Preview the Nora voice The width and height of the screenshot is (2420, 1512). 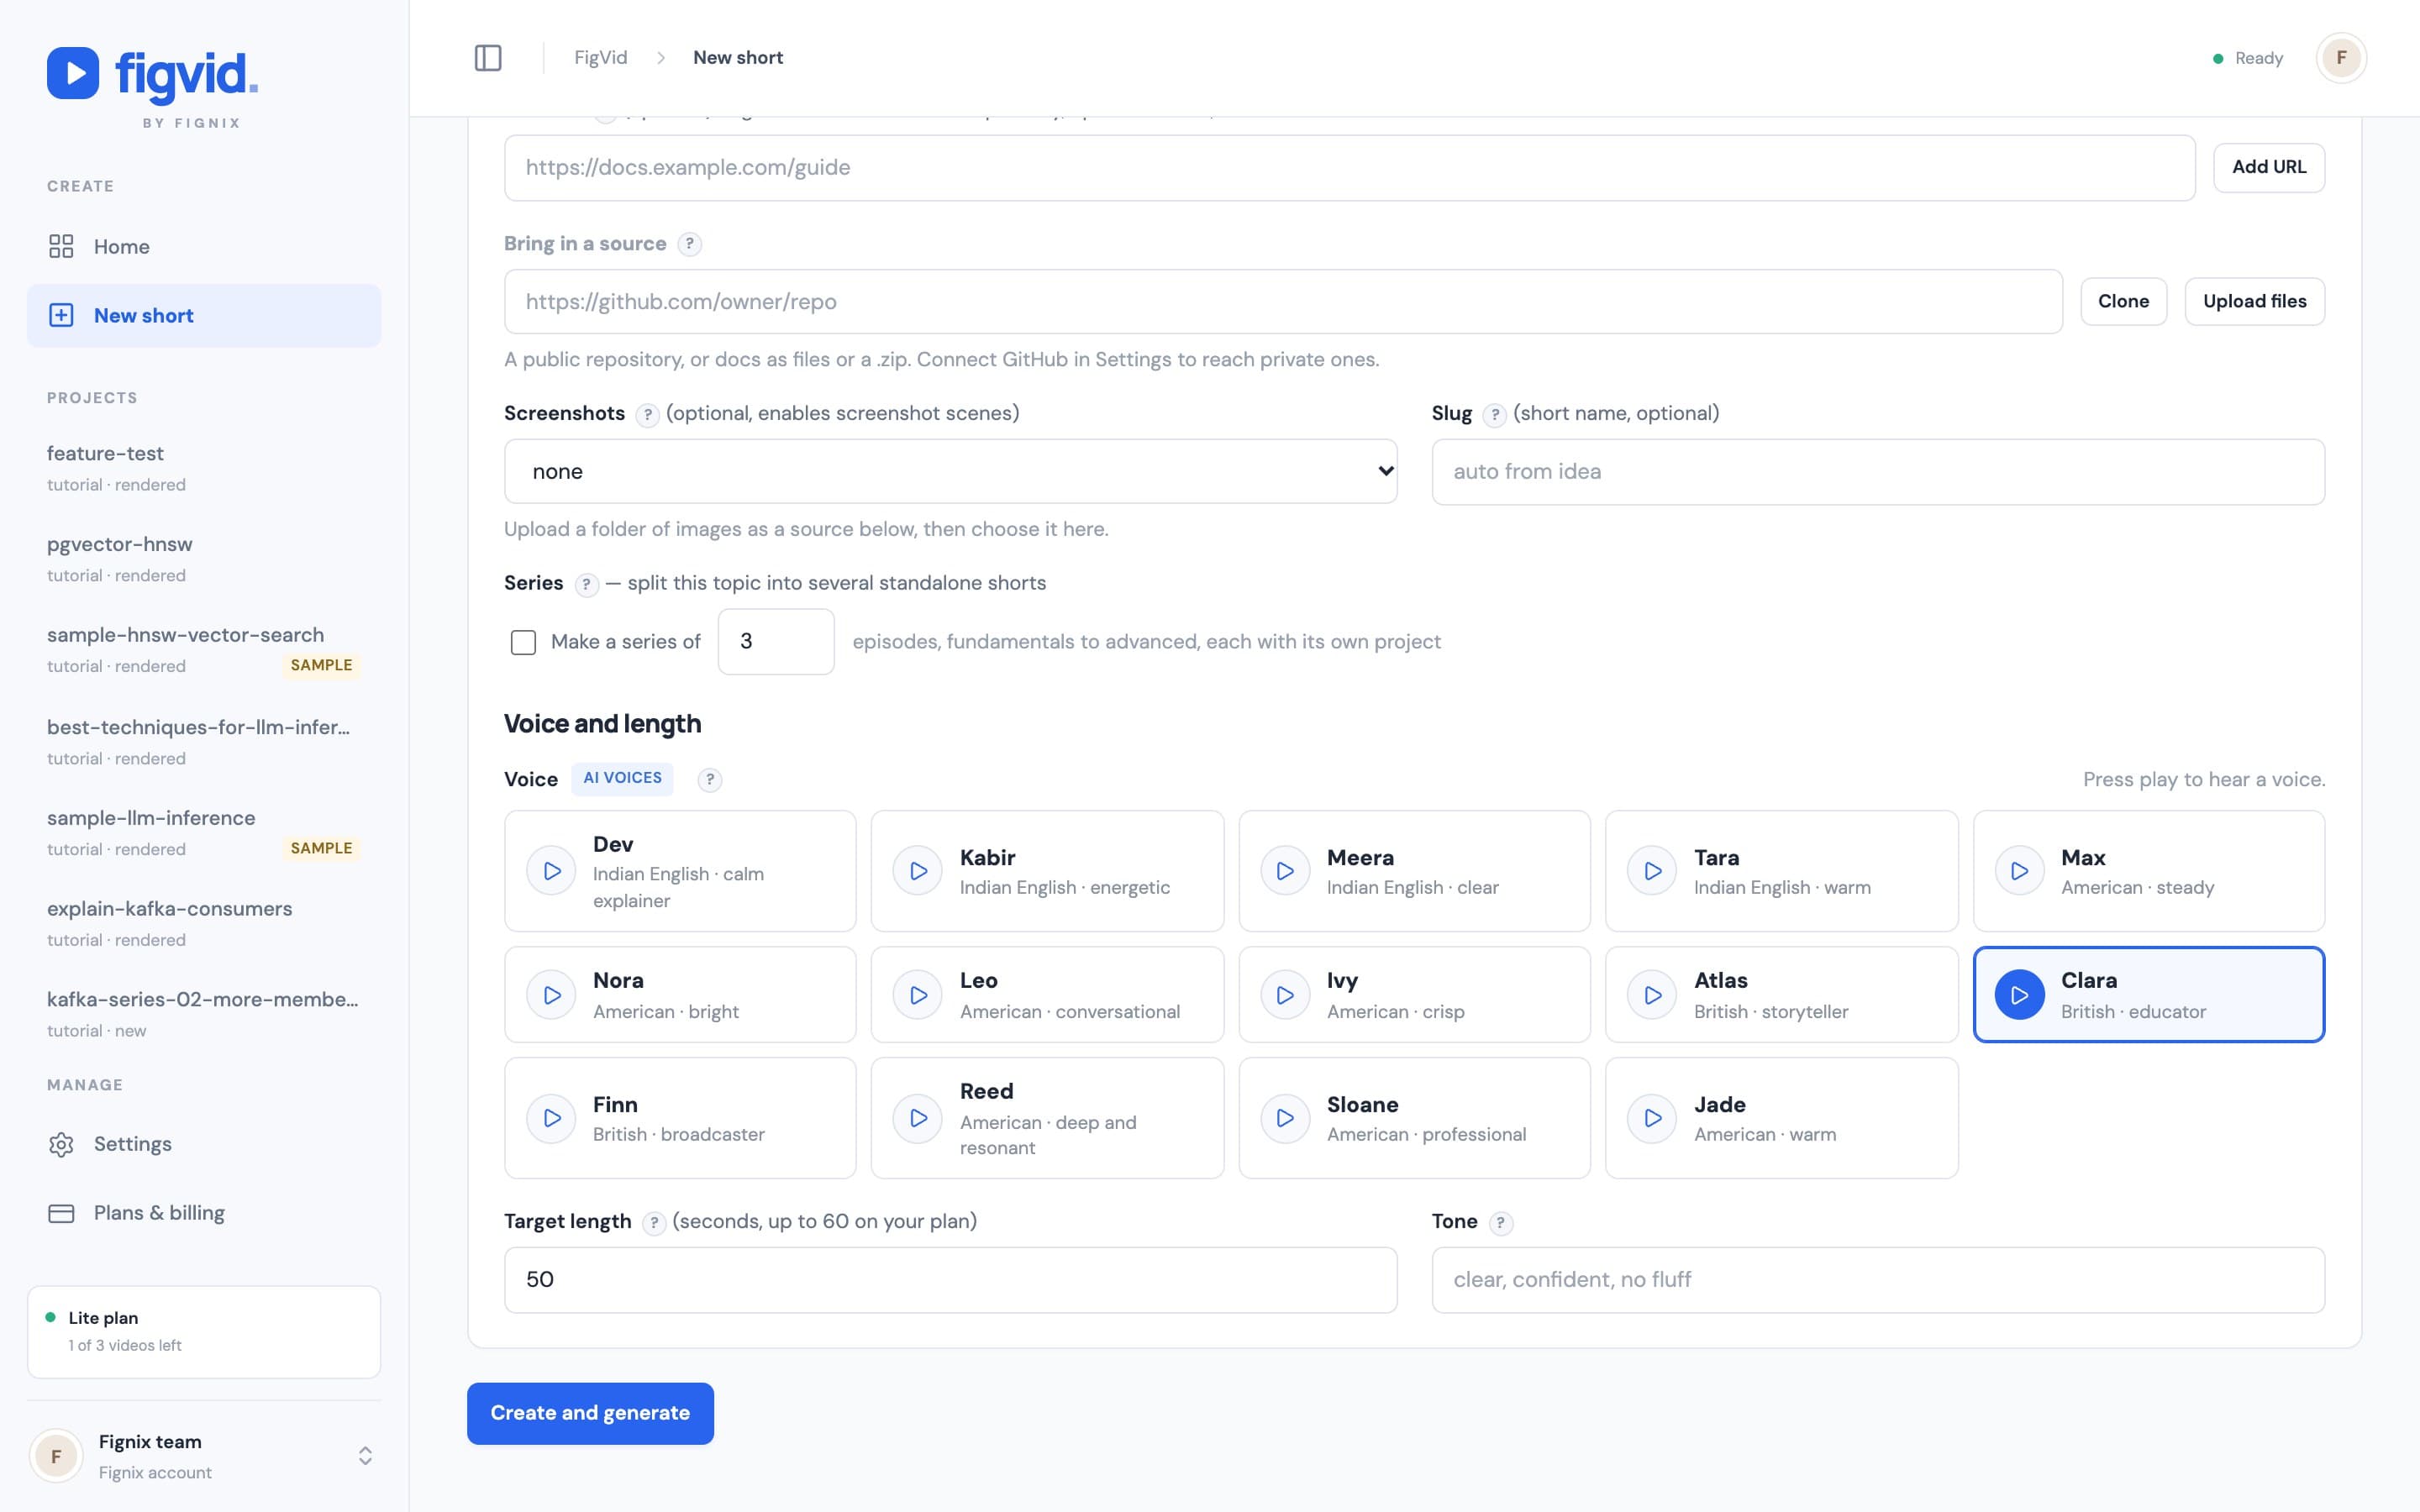tap(552, 995)
